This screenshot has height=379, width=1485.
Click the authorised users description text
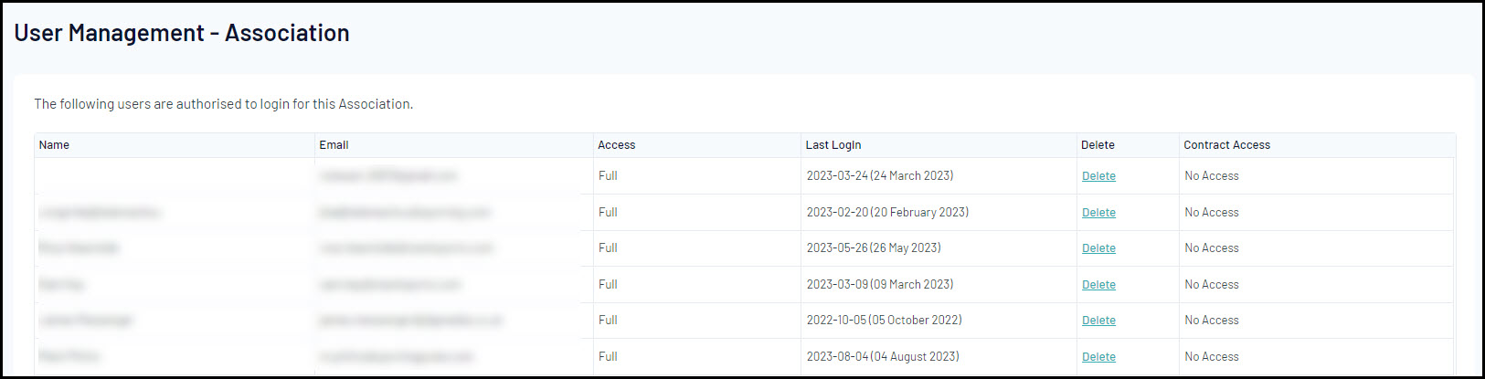(223, 104)
